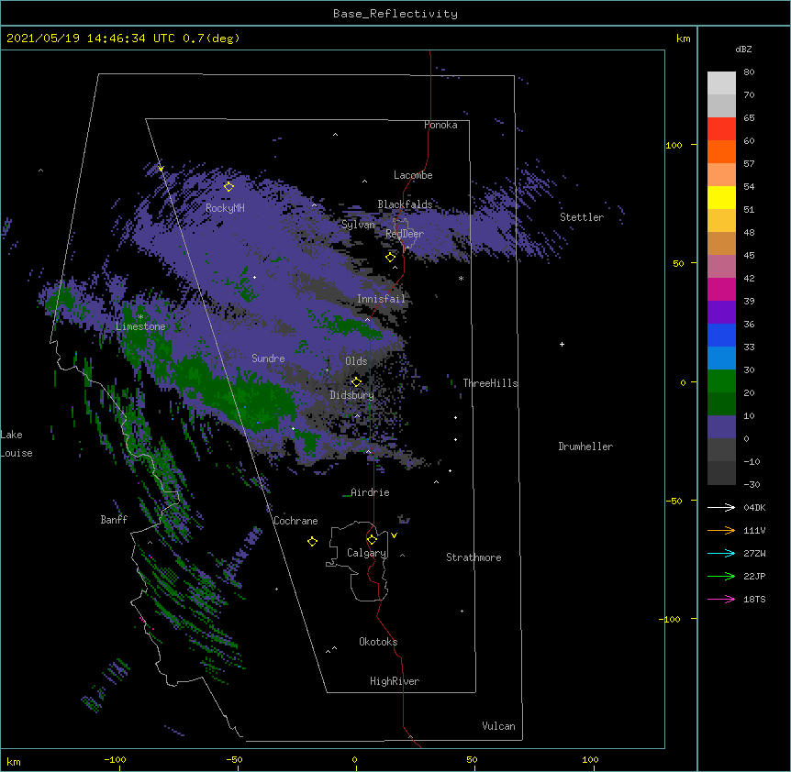Click the Stettler label
The height and width of the screenshot is (772, 791).
point(582,217)
